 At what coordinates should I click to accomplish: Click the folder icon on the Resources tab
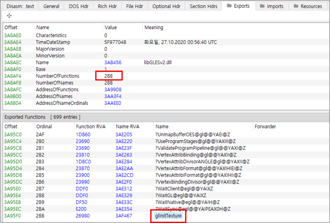pyautogui.click(x=295, y=6)
